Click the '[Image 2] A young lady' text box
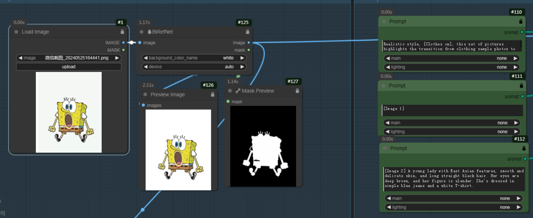The image size is (533, 218). pos(454,179)
